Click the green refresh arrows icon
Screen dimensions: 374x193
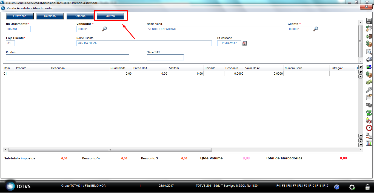point(369,113)
